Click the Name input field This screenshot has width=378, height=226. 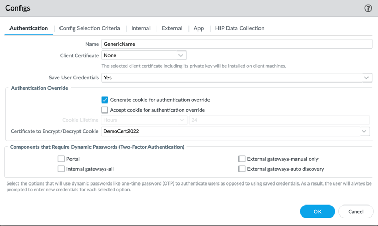click(x=236, y=44)
